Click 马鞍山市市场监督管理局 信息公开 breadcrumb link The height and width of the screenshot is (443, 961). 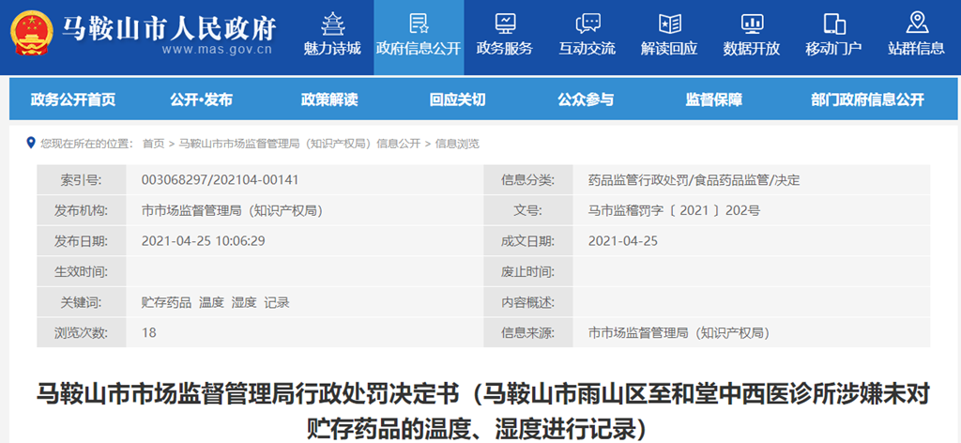coord(299,144)
